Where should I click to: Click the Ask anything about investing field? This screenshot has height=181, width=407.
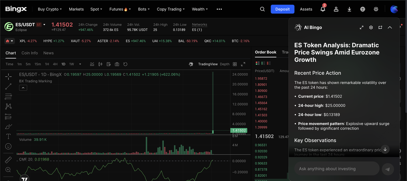point(336,169)
